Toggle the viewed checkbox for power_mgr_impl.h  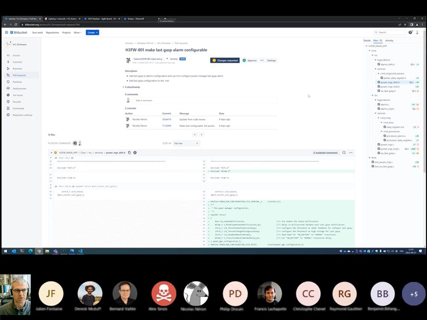click(378, 87)
